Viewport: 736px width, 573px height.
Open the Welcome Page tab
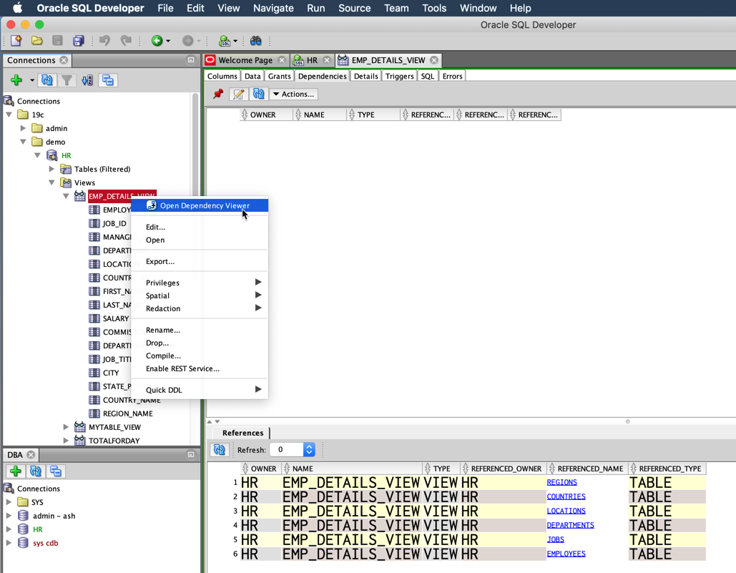245,60
